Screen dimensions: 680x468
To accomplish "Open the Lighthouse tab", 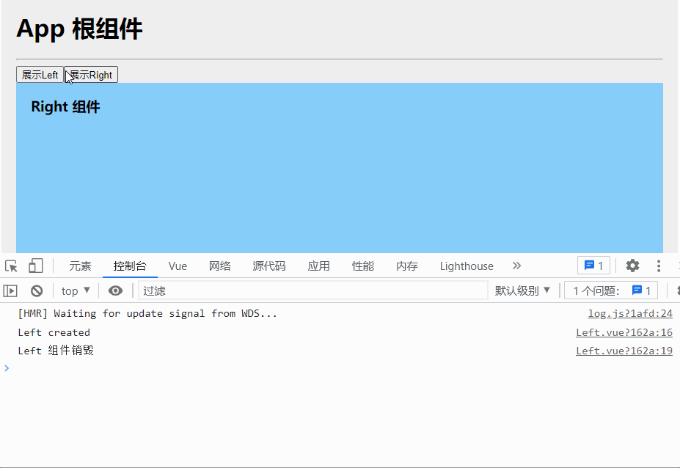I will coord(467,266).
